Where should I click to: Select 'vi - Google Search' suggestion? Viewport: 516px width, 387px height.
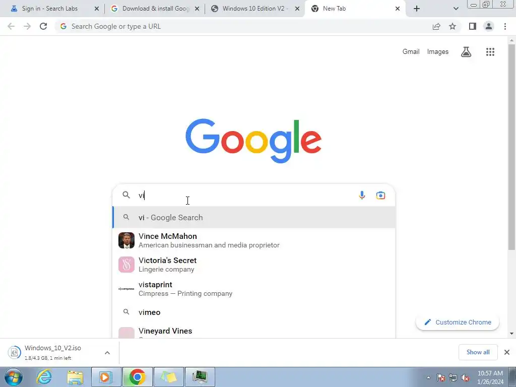pyautogui.click(x=254, y=218)
